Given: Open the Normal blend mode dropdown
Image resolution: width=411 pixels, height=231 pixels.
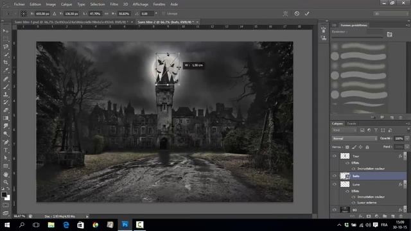Looking at the screenshot, I should 354,139.
